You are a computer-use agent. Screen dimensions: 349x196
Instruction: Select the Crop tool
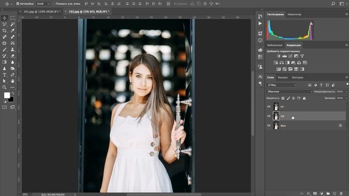point(4,30)
